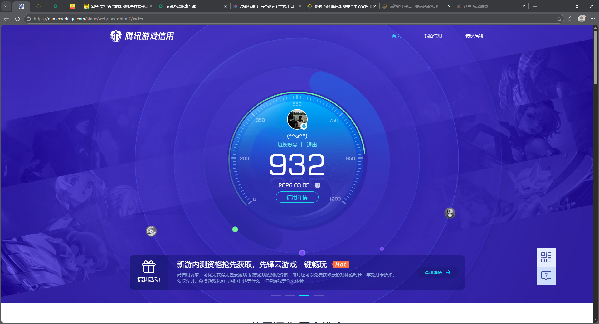This screenshot has width=599, height=324.
Task: Click the Tencent Game Credit shield logo
Action: (x=116, y=36)
